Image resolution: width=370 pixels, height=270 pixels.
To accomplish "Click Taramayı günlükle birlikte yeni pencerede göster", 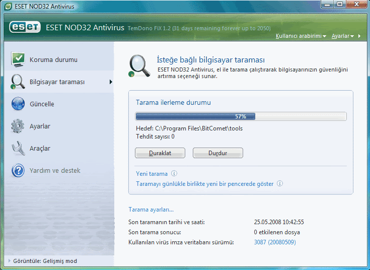I will coord(204,184).
